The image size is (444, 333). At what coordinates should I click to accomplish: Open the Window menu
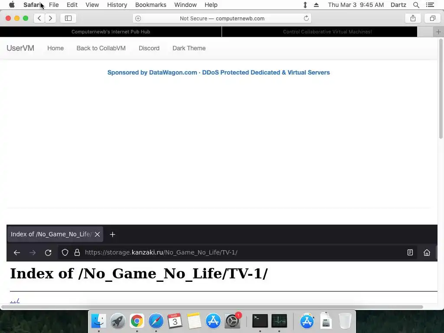point(186,5)
